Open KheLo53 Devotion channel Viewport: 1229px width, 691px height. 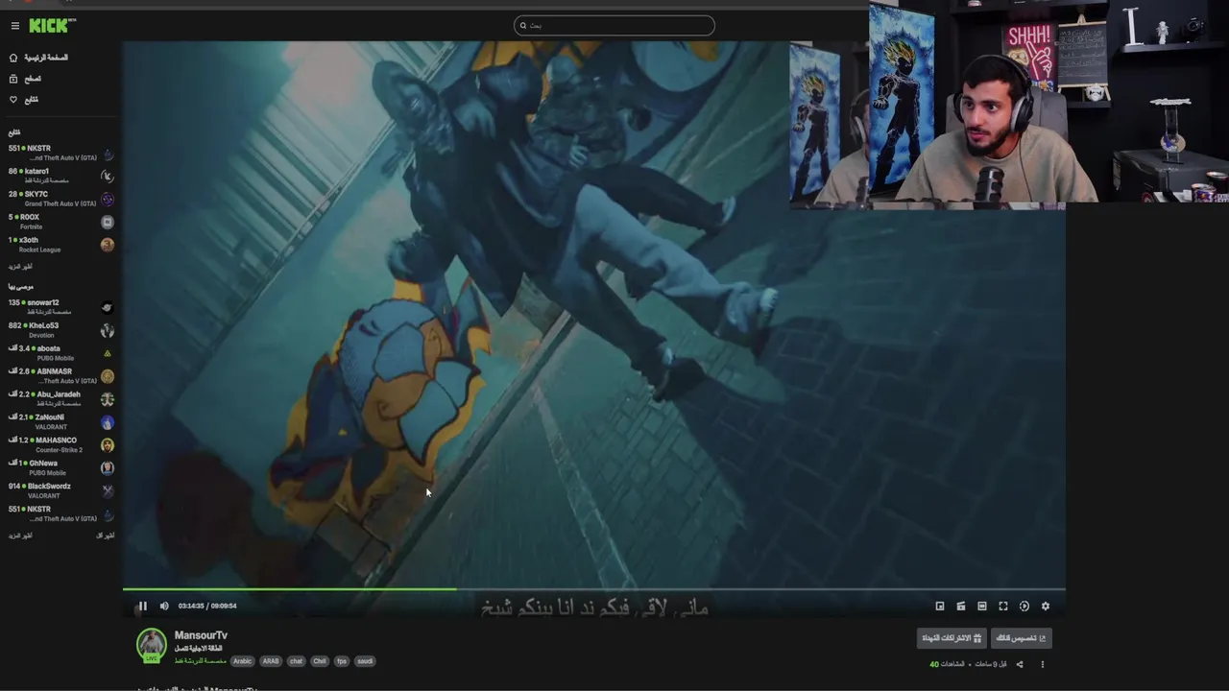pyautogui.click(x=60, y=330)
